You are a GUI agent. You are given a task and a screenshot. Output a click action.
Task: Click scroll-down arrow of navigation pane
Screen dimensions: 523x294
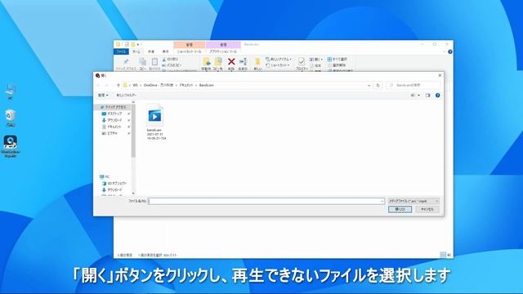(133, 193)
